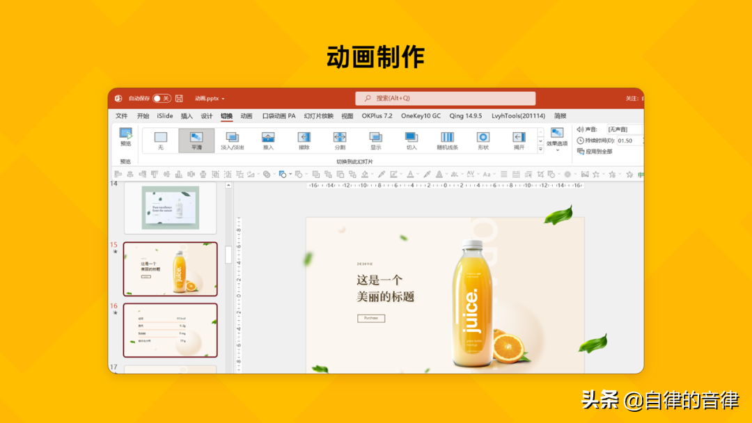Screen dimensions: 752x423
Task: Select the 随机线条 random bars transition
Action: pyautogui.click(x=447, y=141)
